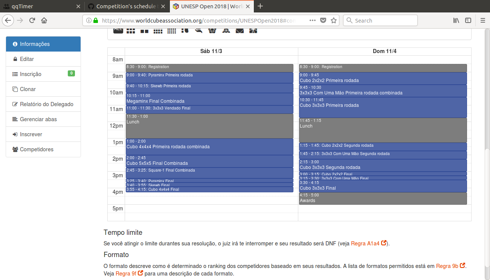The height and width of the screenshot is (280, 490).
Task: Filter schedule by Pyraminx event icon
Action: 226,30
